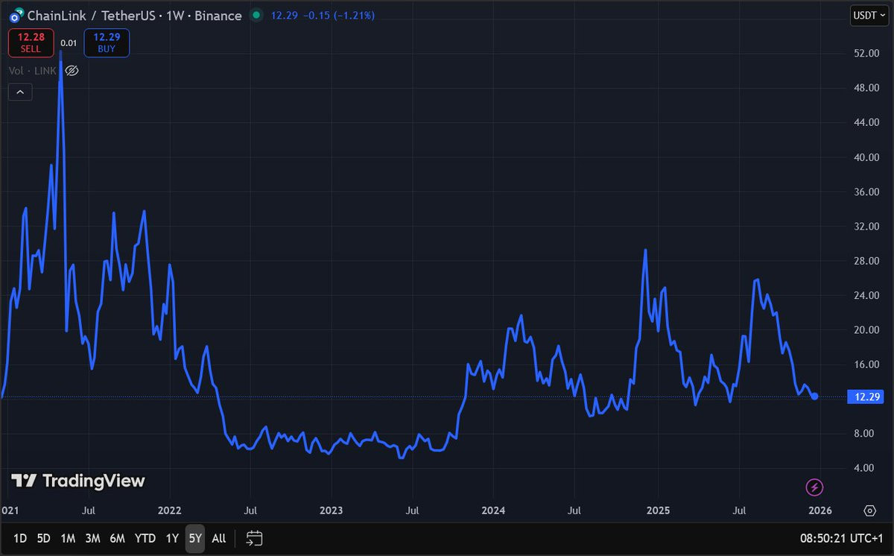
Task: Open chart settings gear icon
Action: 869,511
